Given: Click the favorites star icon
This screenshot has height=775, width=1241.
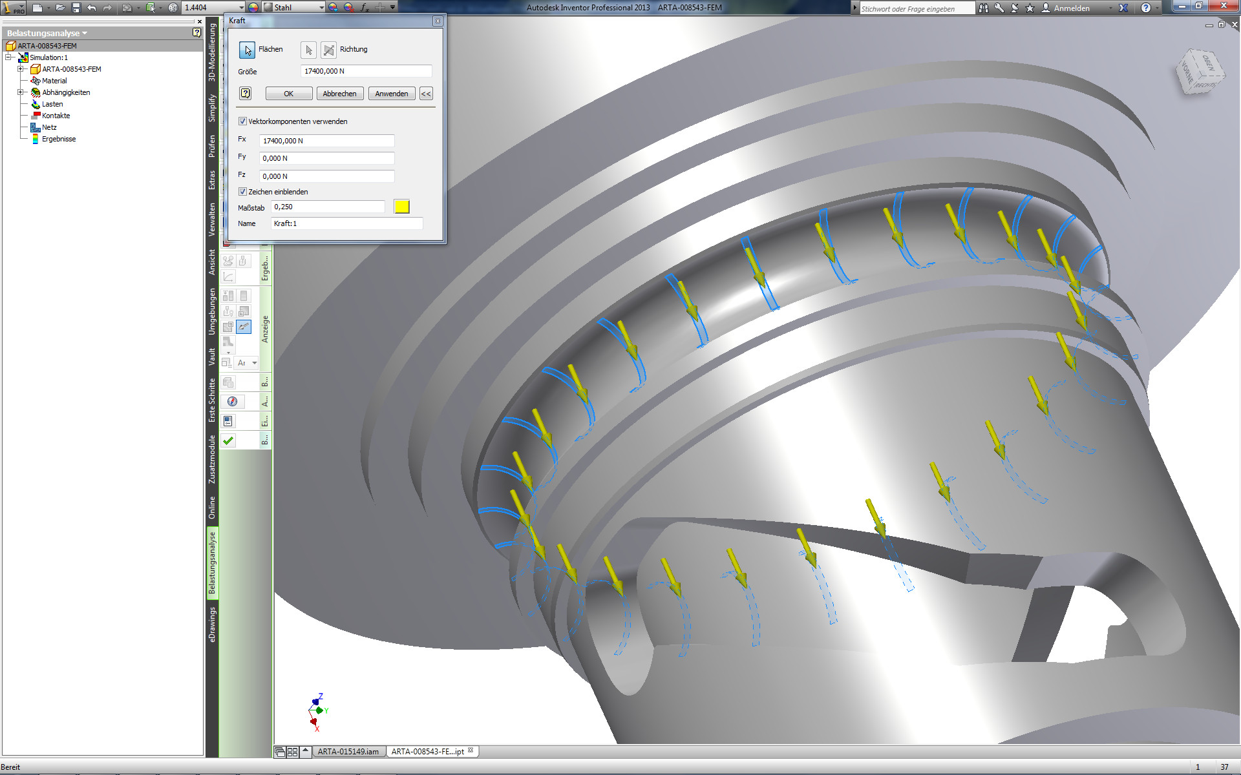Looking at the screenshot, I should (x=1030, y=8).
